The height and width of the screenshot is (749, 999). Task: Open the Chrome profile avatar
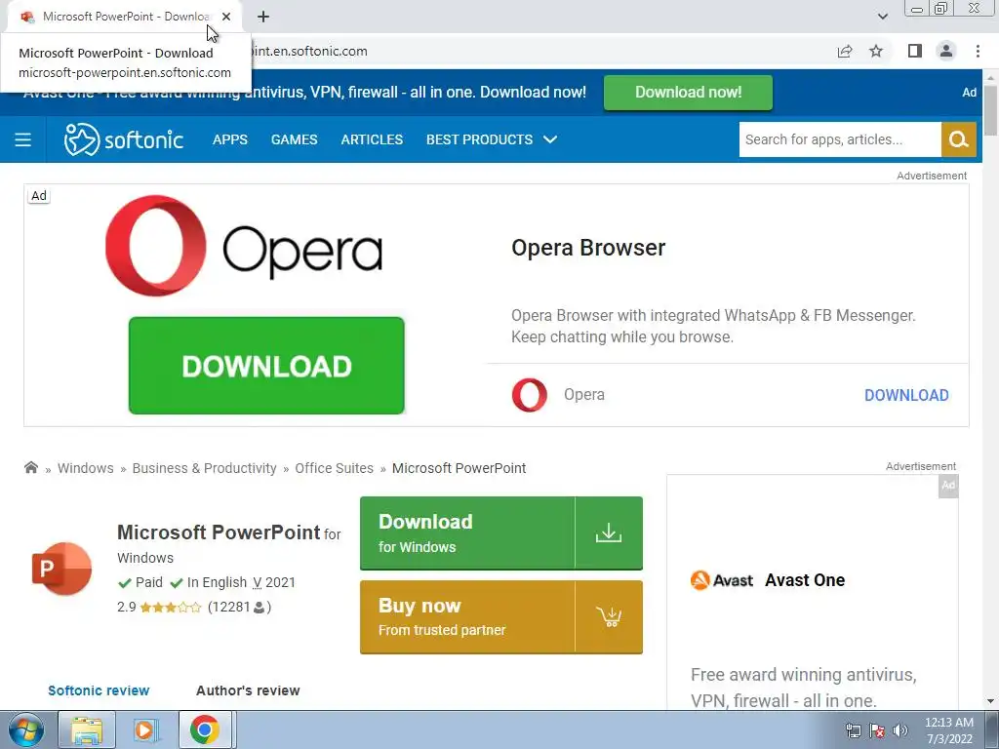(x=946, y=51)
